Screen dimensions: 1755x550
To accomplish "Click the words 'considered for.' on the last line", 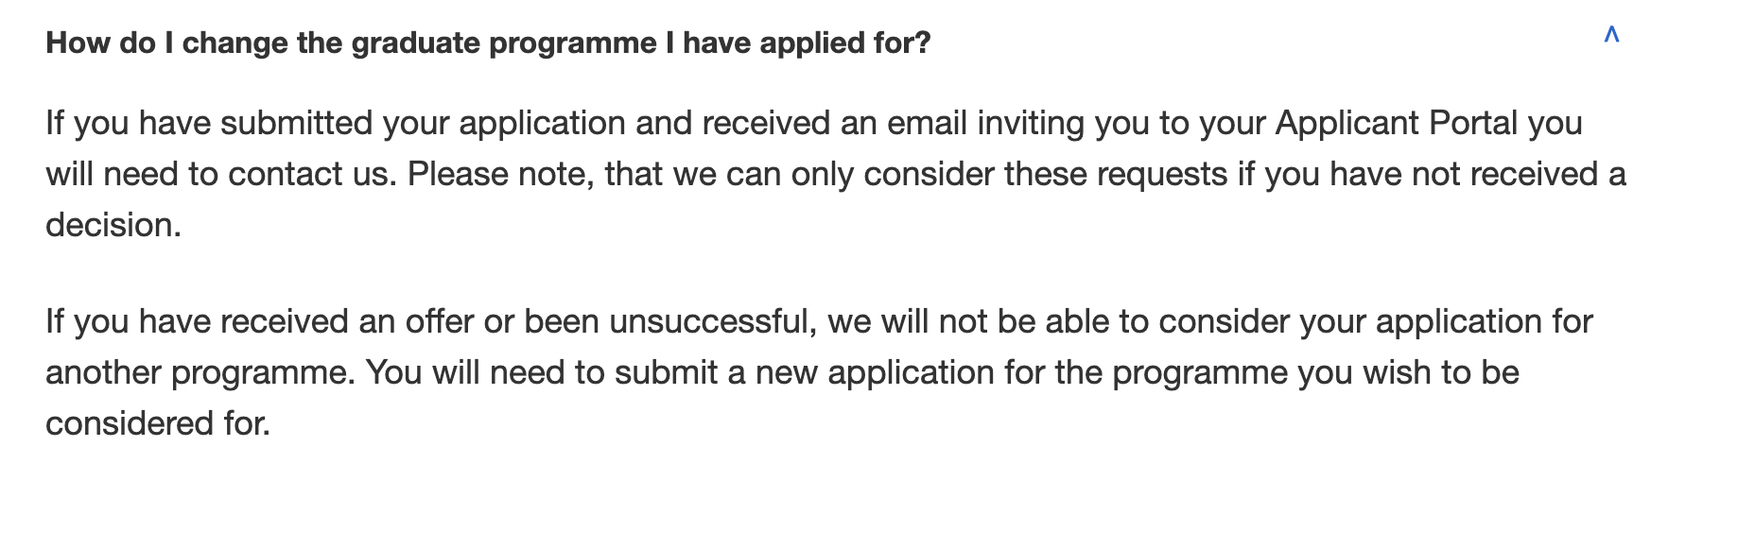I will coord(158,423).
